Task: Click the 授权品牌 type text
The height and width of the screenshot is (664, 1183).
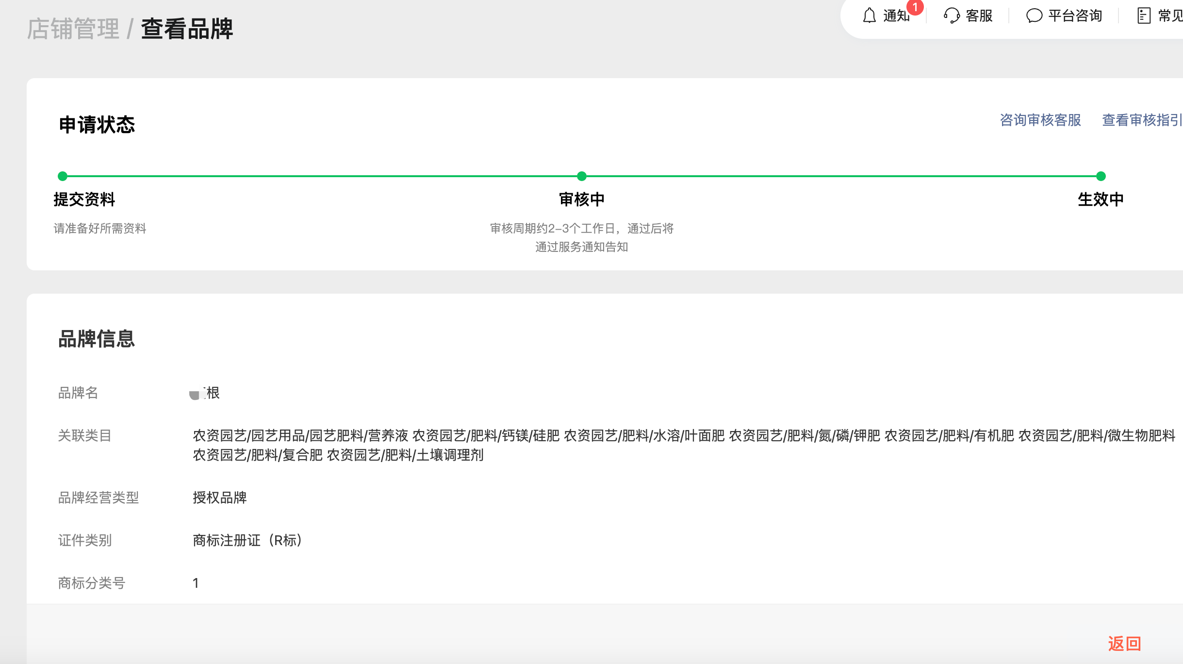Action: (x=220, y=498)
